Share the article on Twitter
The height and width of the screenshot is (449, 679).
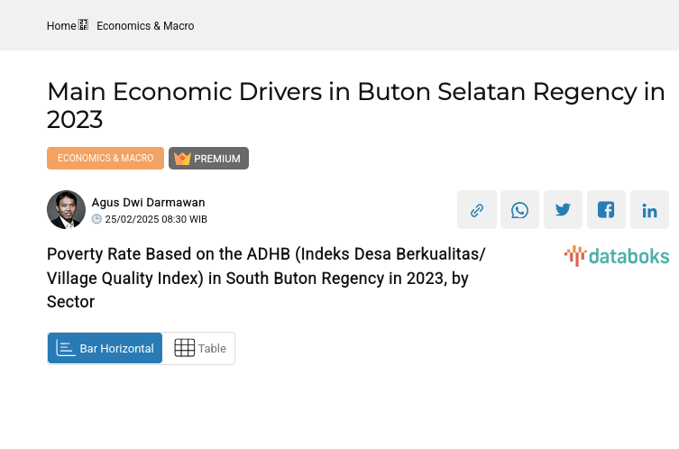[563, 209]
